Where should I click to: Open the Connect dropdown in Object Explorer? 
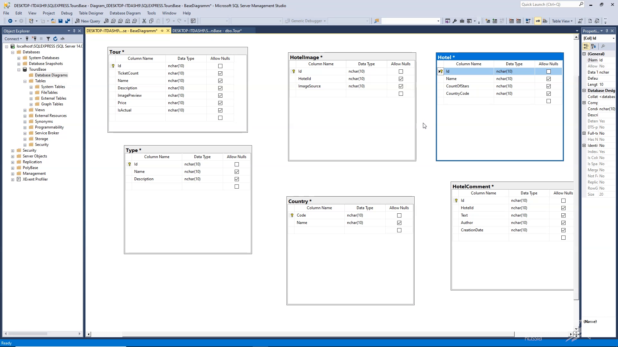pyautogui.click(x=13, y=39)
